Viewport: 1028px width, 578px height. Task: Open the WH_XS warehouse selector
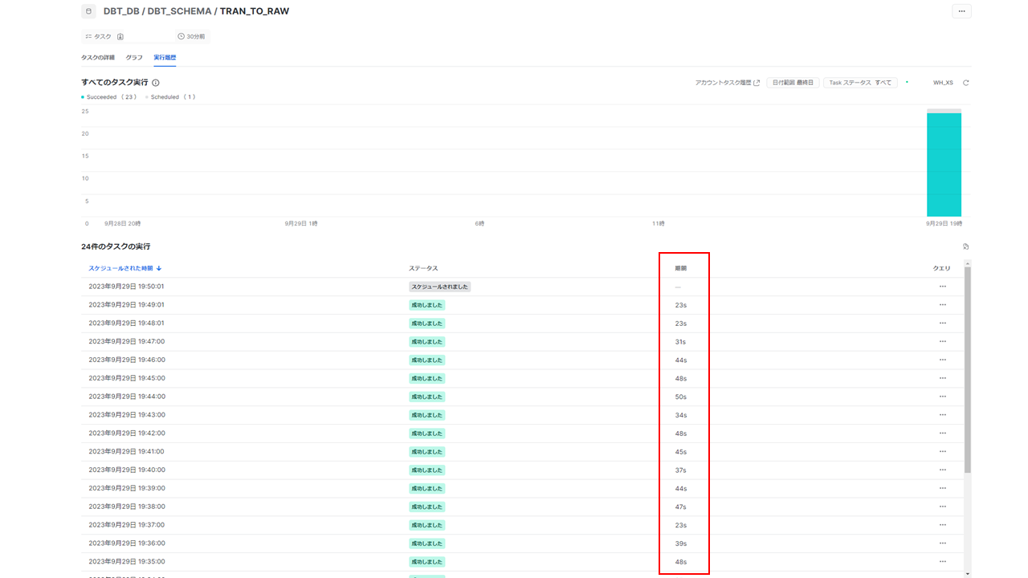[942, 83]
